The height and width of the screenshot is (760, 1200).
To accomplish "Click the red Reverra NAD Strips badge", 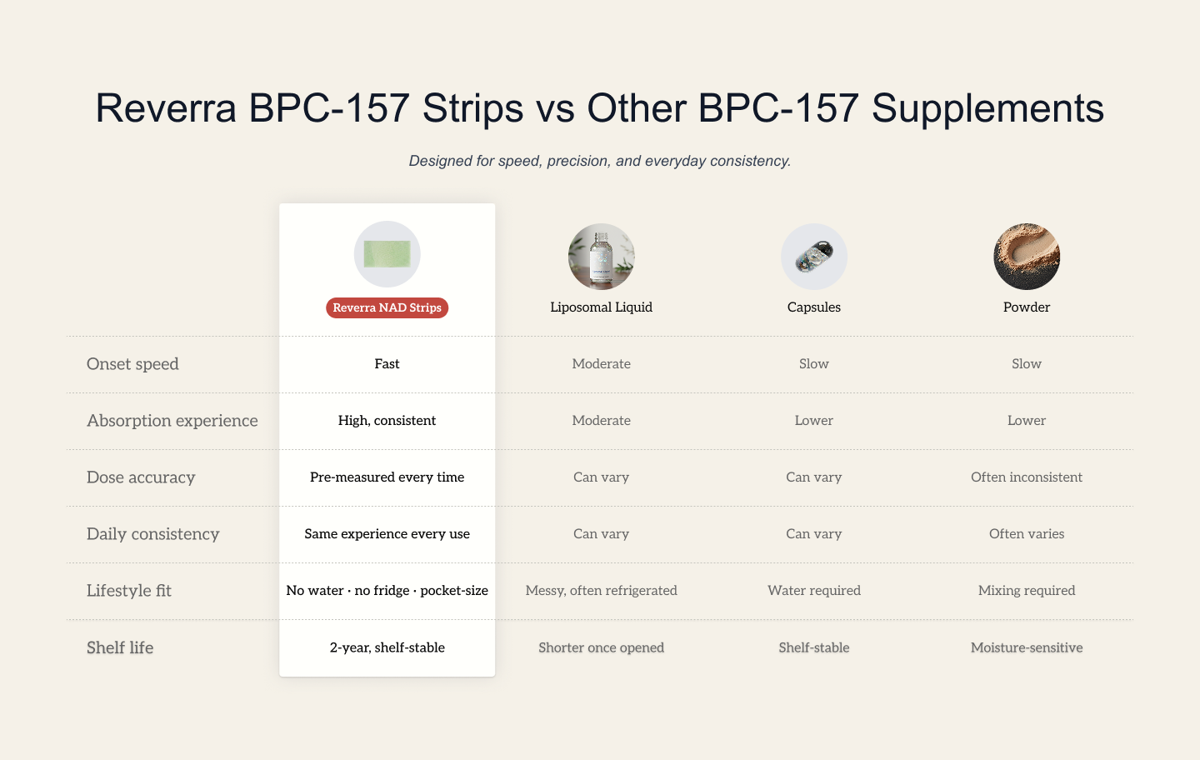I will click(x=387, y=307).
